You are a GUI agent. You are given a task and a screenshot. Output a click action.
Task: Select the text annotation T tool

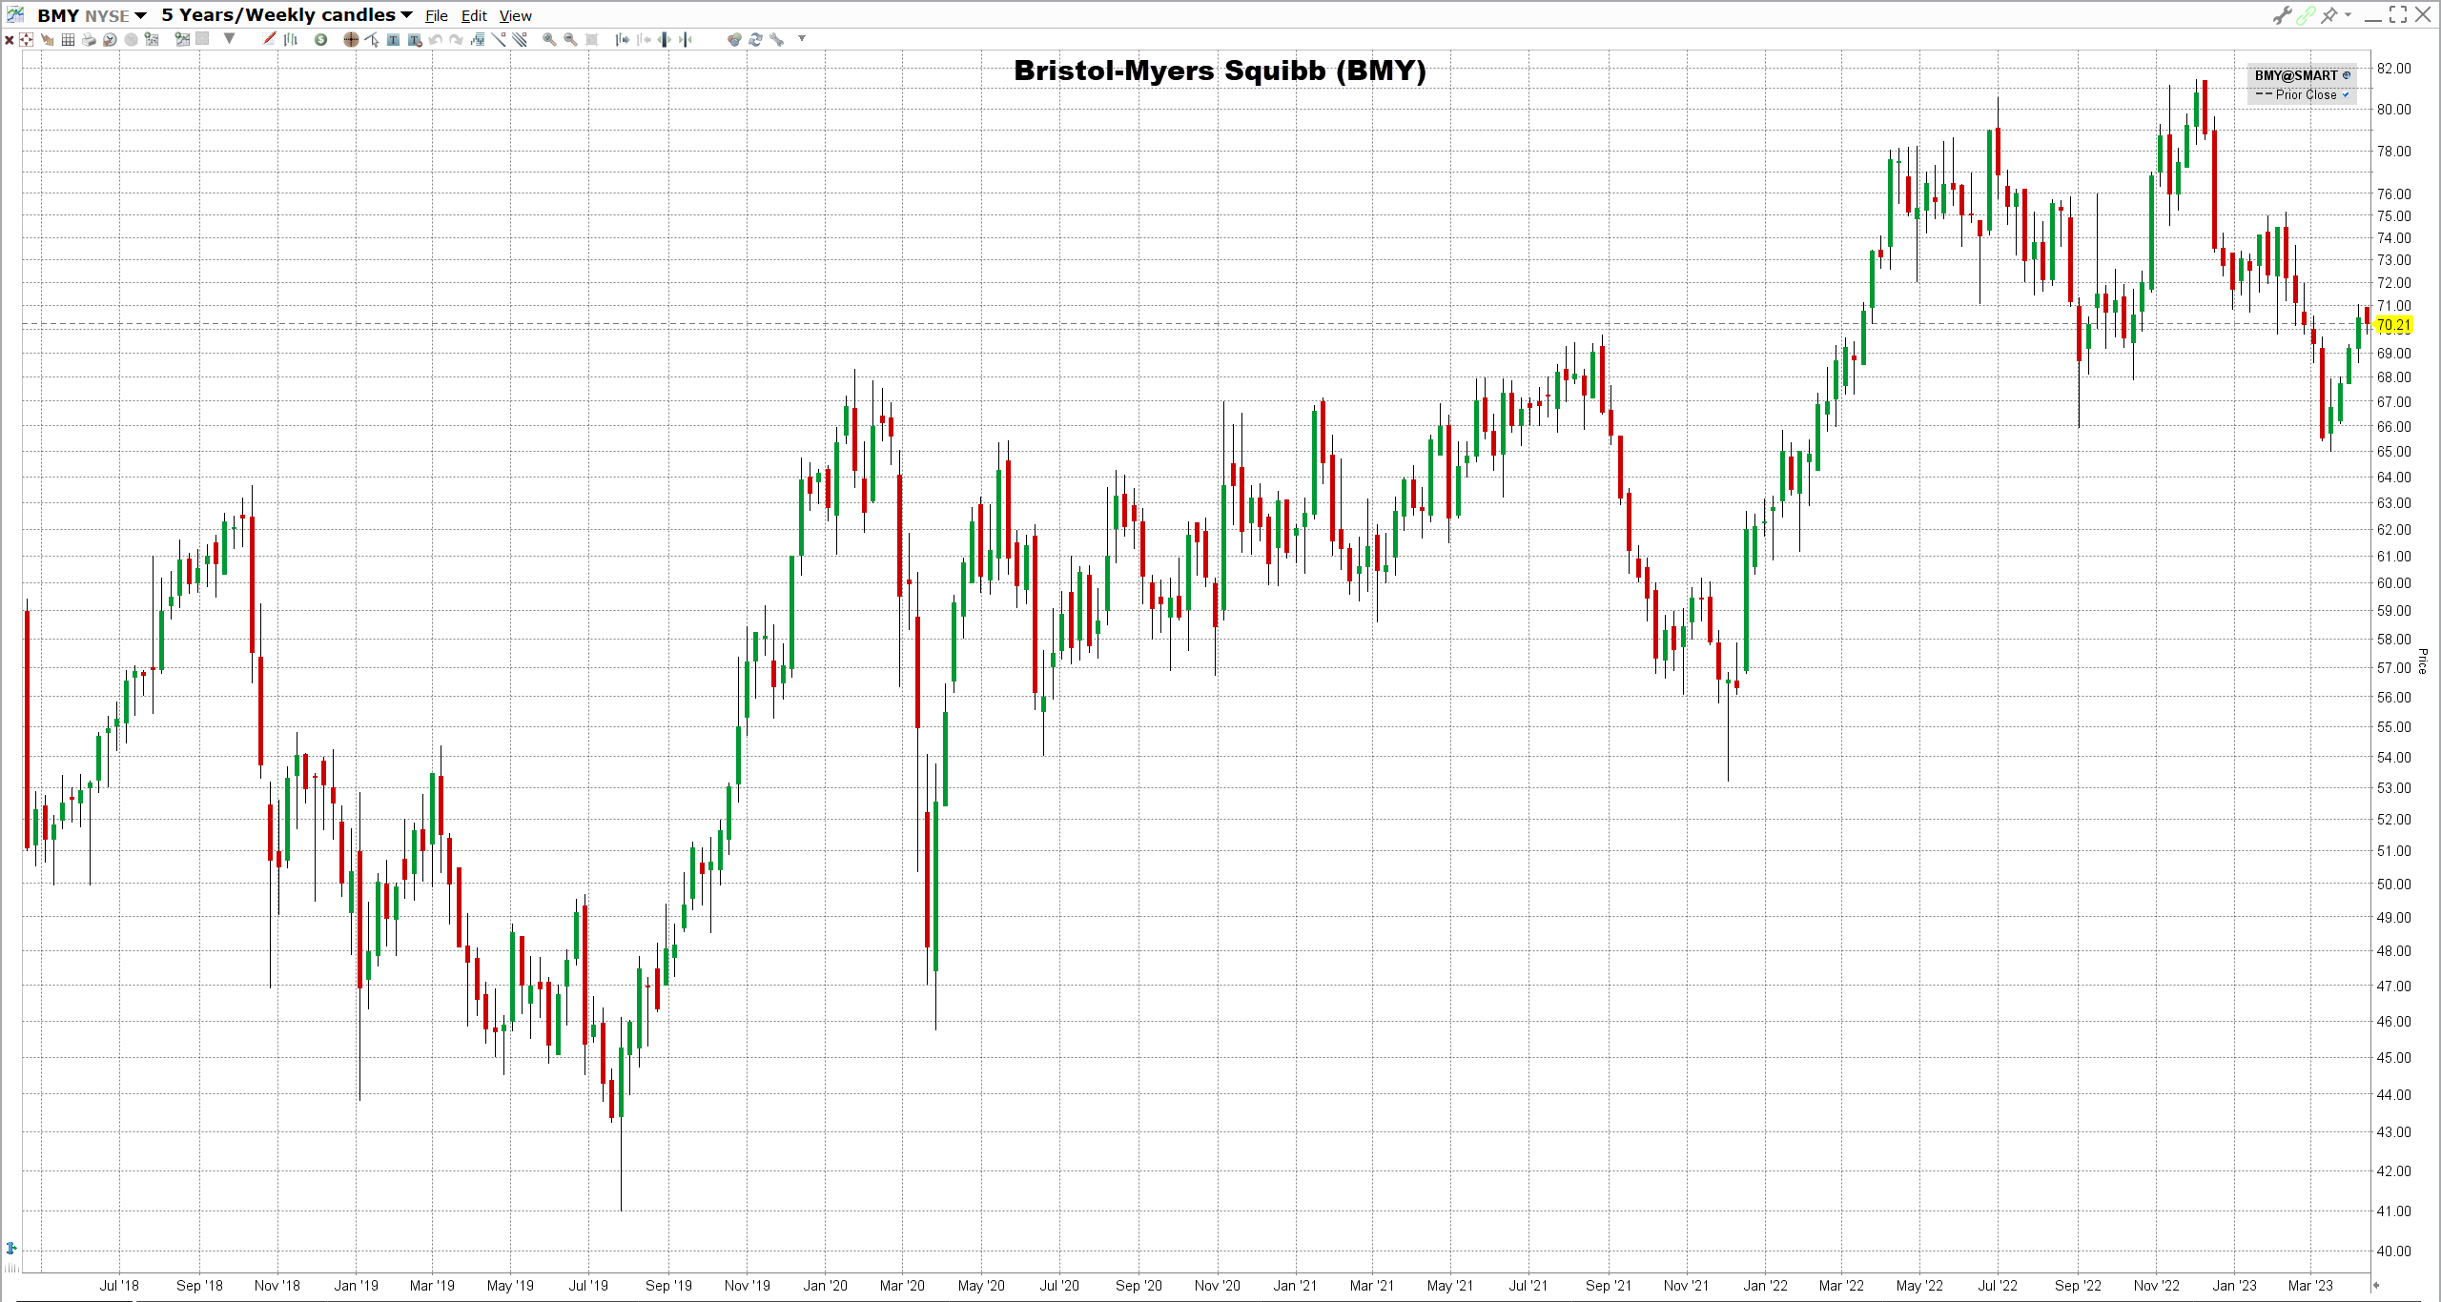click(393, 39)
